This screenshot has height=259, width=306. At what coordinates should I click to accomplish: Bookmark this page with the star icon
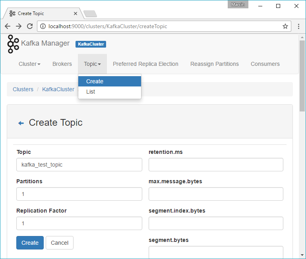pyautogui.click(x=285, y=26)
